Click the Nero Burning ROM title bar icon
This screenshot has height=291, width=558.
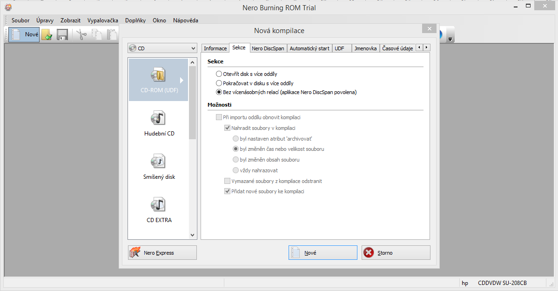click(8, 7)
